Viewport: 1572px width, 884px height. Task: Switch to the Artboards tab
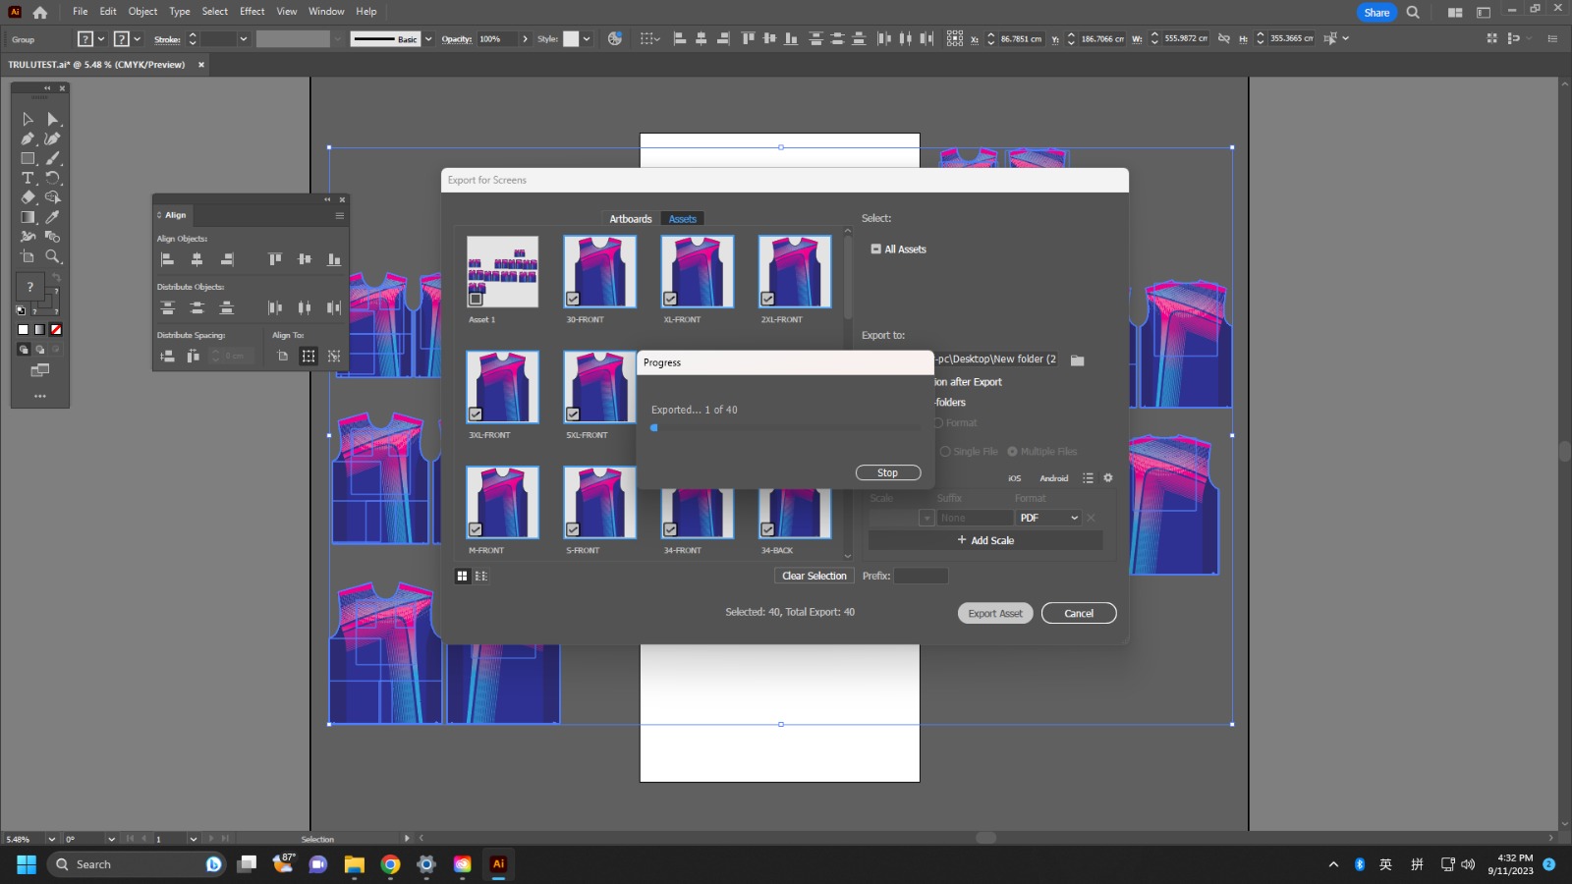tap(630, 218)
